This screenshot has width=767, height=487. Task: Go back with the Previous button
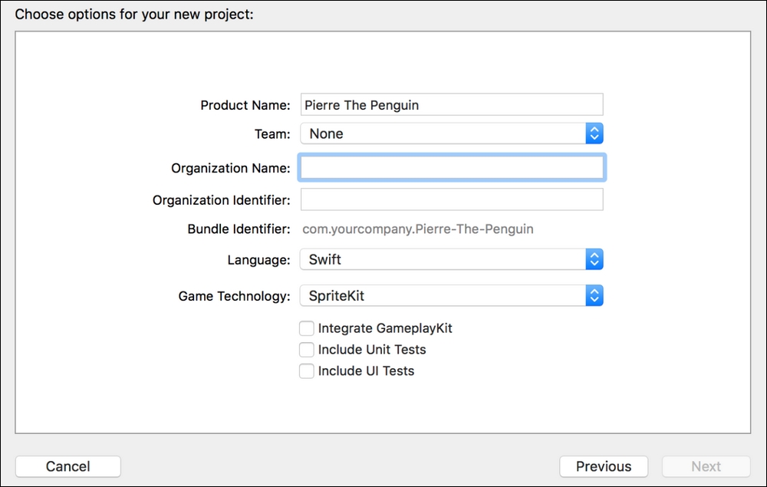coord(604,466)
